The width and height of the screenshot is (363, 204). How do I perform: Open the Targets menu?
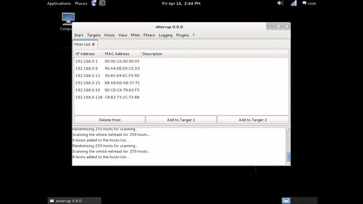coord(94,35)
